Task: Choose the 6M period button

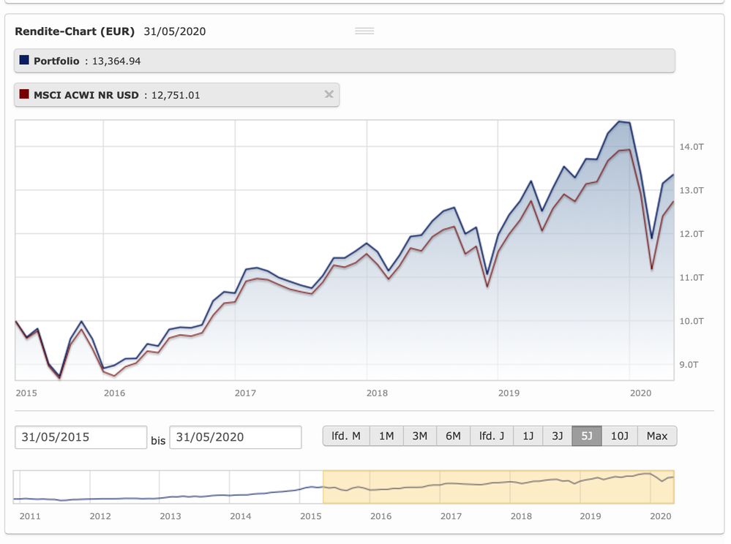Action: coord(453,436)
